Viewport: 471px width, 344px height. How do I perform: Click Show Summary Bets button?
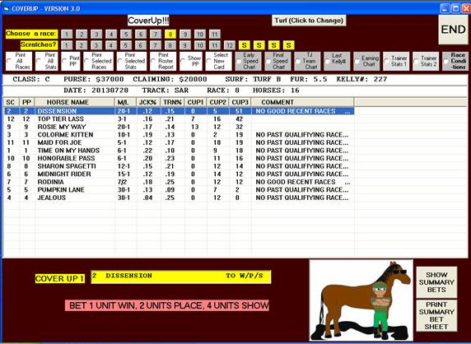click(x=436, y=282)
